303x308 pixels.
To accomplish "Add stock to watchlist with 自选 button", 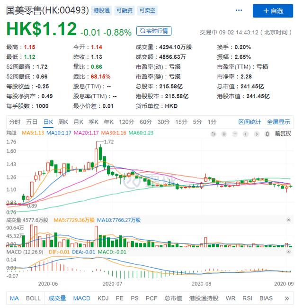I will point(273,11).
